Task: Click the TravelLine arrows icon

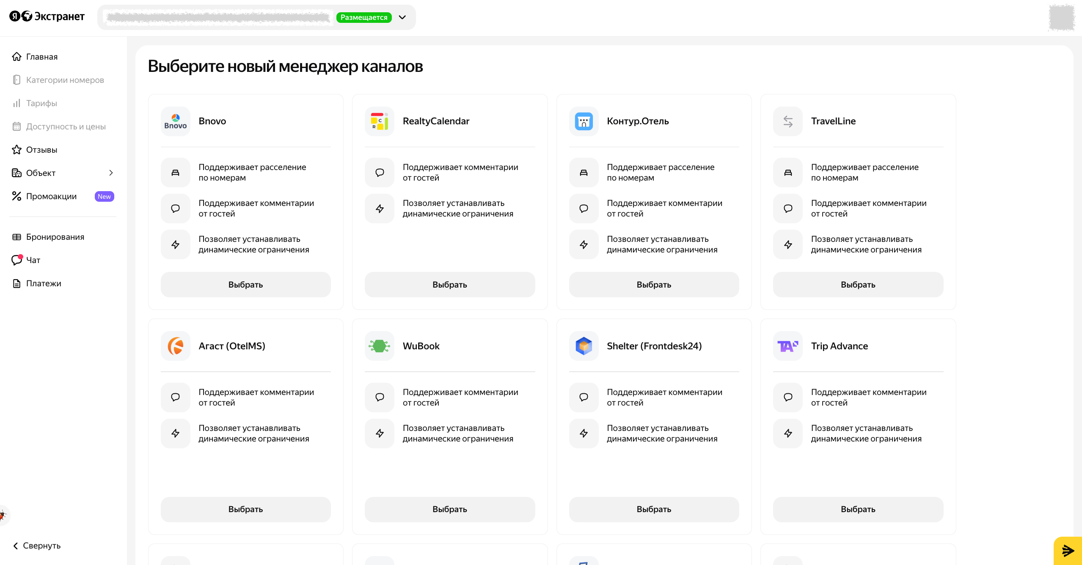Action: click(788, 121)
